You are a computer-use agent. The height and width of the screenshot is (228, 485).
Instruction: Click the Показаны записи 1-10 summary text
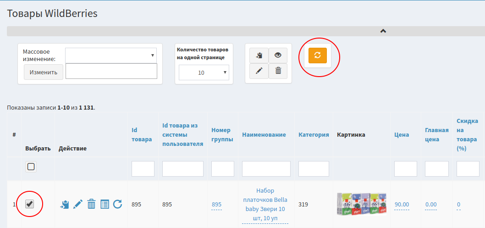[51, 108]
